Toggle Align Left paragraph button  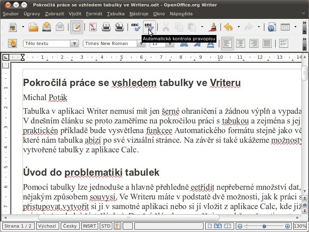coord(227,43)
